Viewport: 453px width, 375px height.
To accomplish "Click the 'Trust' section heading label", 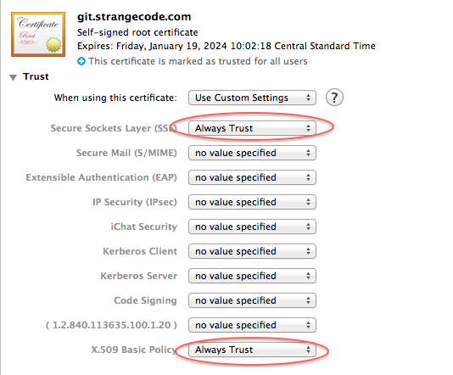I will 36,76.
